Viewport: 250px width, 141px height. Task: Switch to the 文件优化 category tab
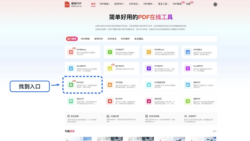click(112, 39)
